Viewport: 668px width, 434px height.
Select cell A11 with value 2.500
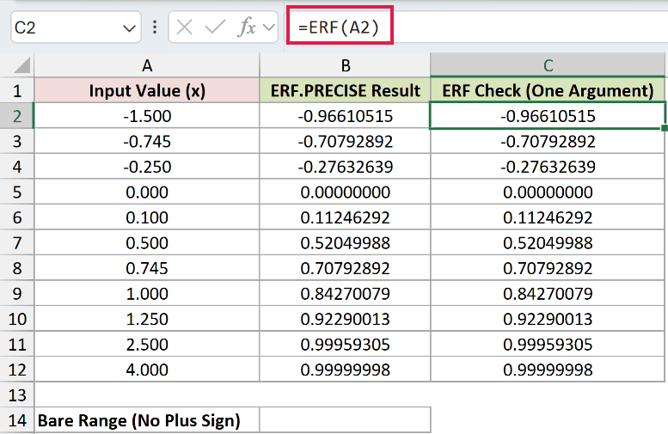pyautogui.click(x=146, y=344)
